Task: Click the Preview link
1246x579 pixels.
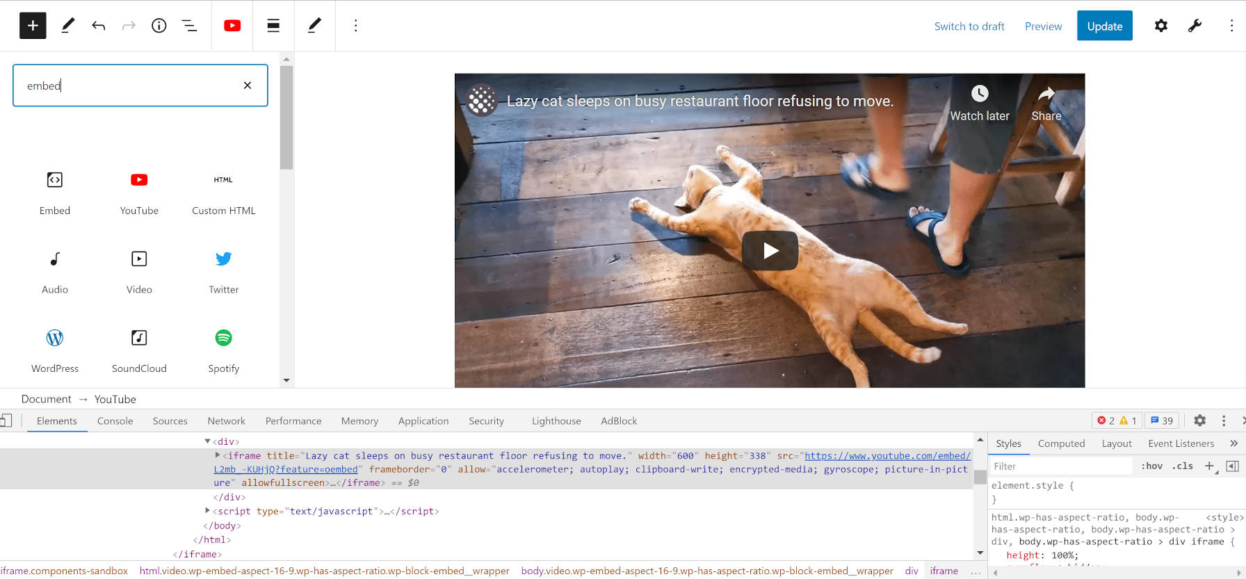Action: click(x=1043, y=26)
